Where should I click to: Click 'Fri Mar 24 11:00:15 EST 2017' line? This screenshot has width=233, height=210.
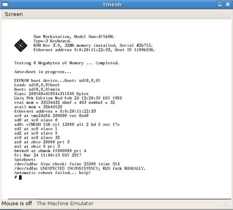point(48,155)
